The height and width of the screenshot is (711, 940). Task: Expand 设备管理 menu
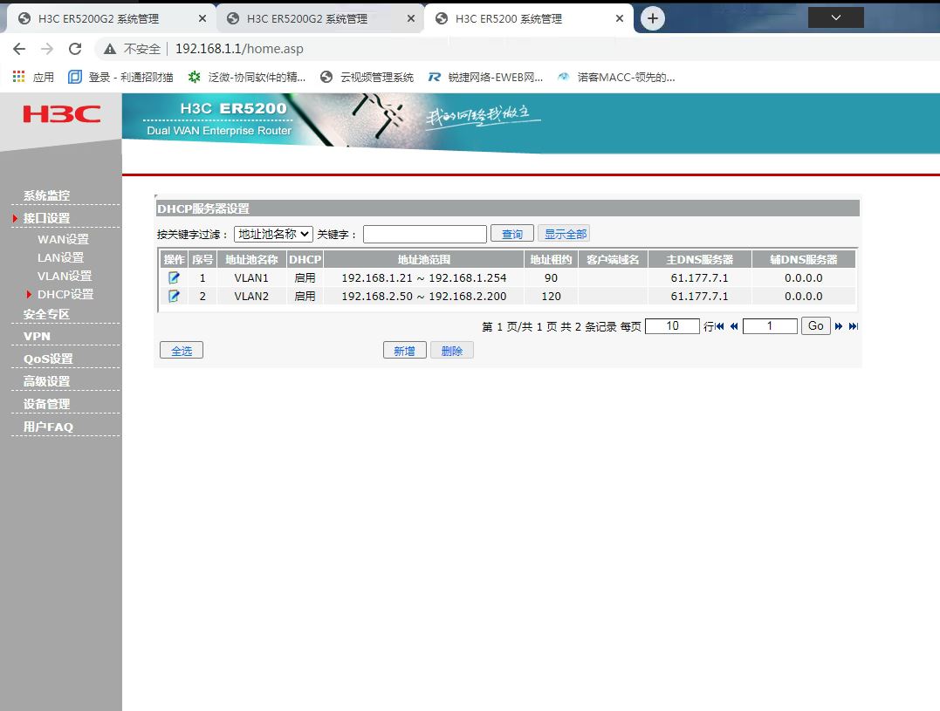point(47,404)
